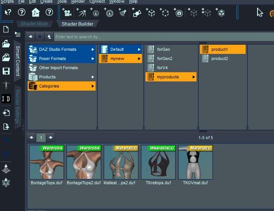Create a new null object
The image size is (274, 211).
(x=150, y=12)
